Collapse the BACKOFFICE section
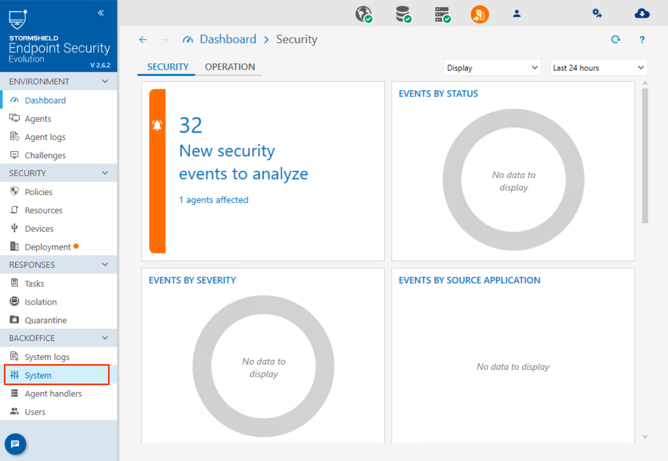The width and height of the screenshot is (668, 461). coord(105,338)
